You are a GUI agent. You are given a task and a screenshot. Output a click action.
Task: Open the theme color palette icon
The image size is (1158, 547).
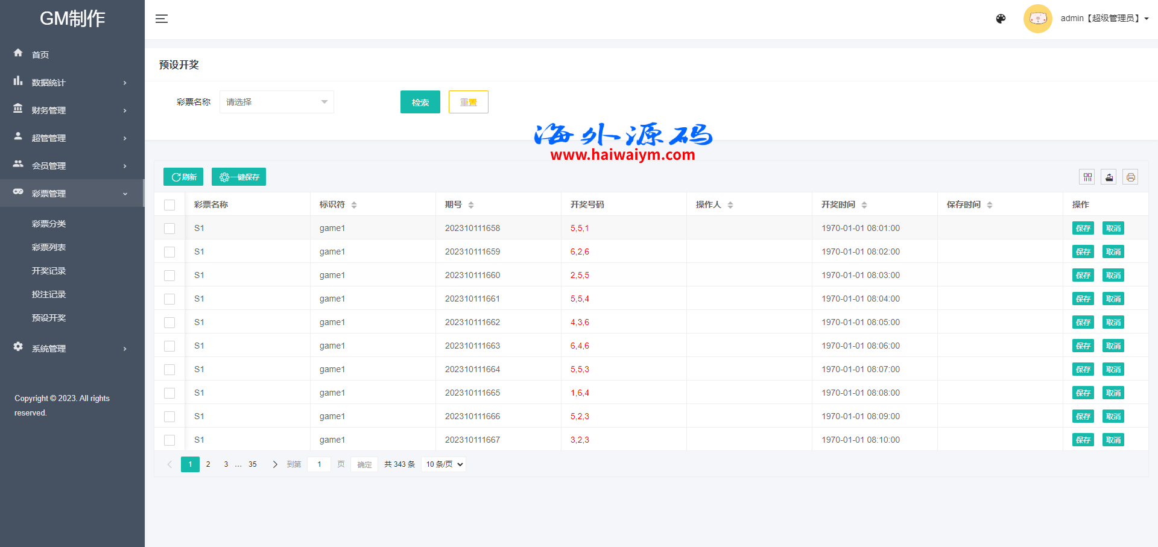click(1001, 19)
